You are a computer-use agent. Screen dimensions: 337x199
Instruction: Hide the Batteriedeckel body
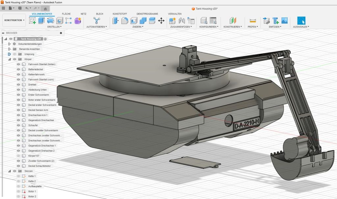tap(19, 69)
